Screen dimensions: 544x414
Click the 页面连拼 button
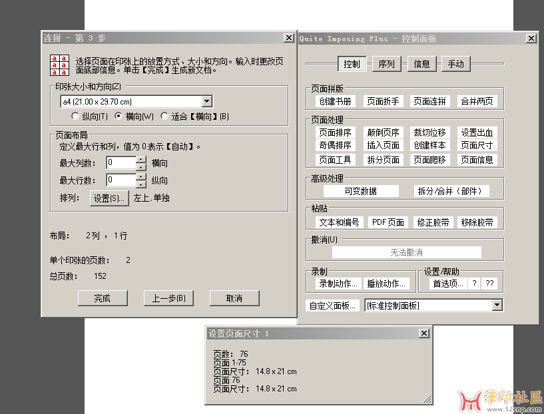430,101
